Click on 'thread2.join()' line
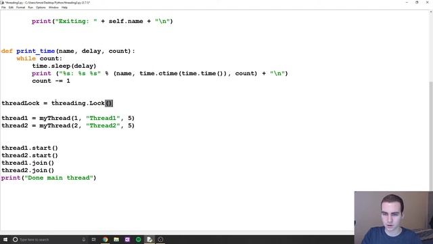 click(x=28, y=170)
